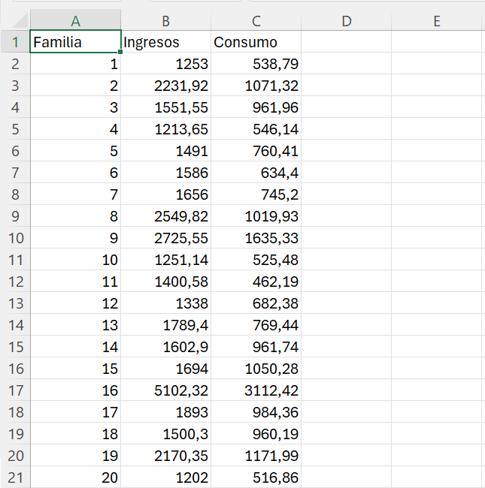The width and height of the screenshot is (485, 488).
Task: Select the cell with 516,86
Action: pos(256,477)
